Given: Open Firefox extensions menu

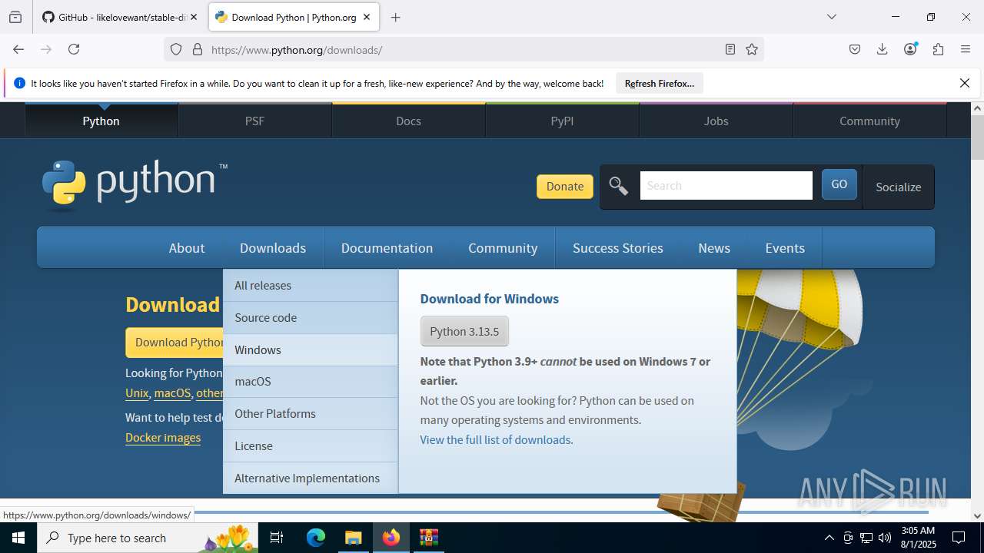Looking at the screenshot, I should (938, 49).
